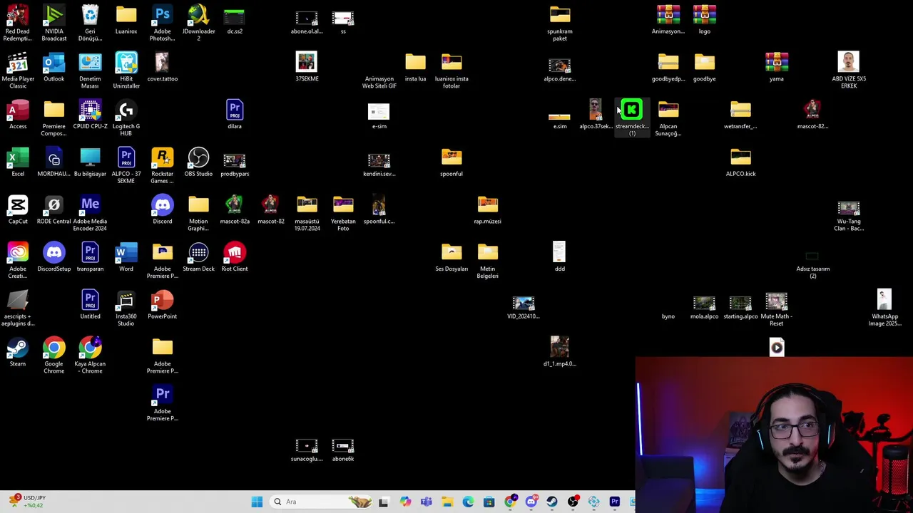The width and height of the screenshot is (913, 513).
Task: Click the Ara search box on the taskbar
Action: pyautogui.click(x=321, y=502)
